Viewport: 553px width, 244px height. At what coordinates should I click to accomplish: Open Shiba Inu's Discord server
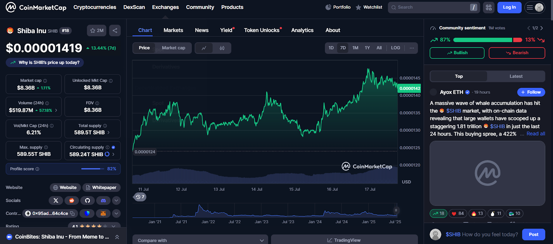pos(103,200)
